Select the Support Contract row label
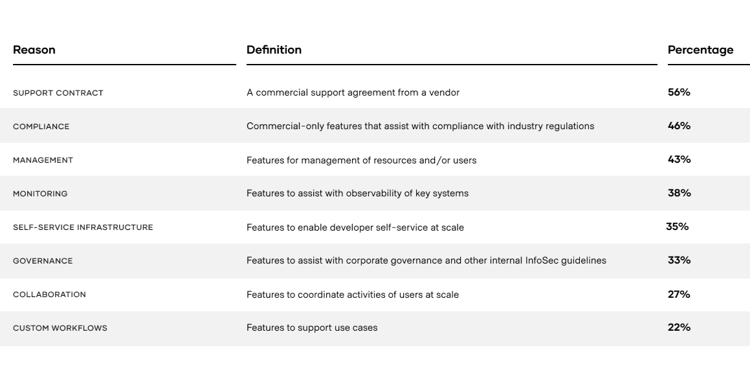Image resolution: width=750 pixels, height=385 pixels. [x=58, y=93]
